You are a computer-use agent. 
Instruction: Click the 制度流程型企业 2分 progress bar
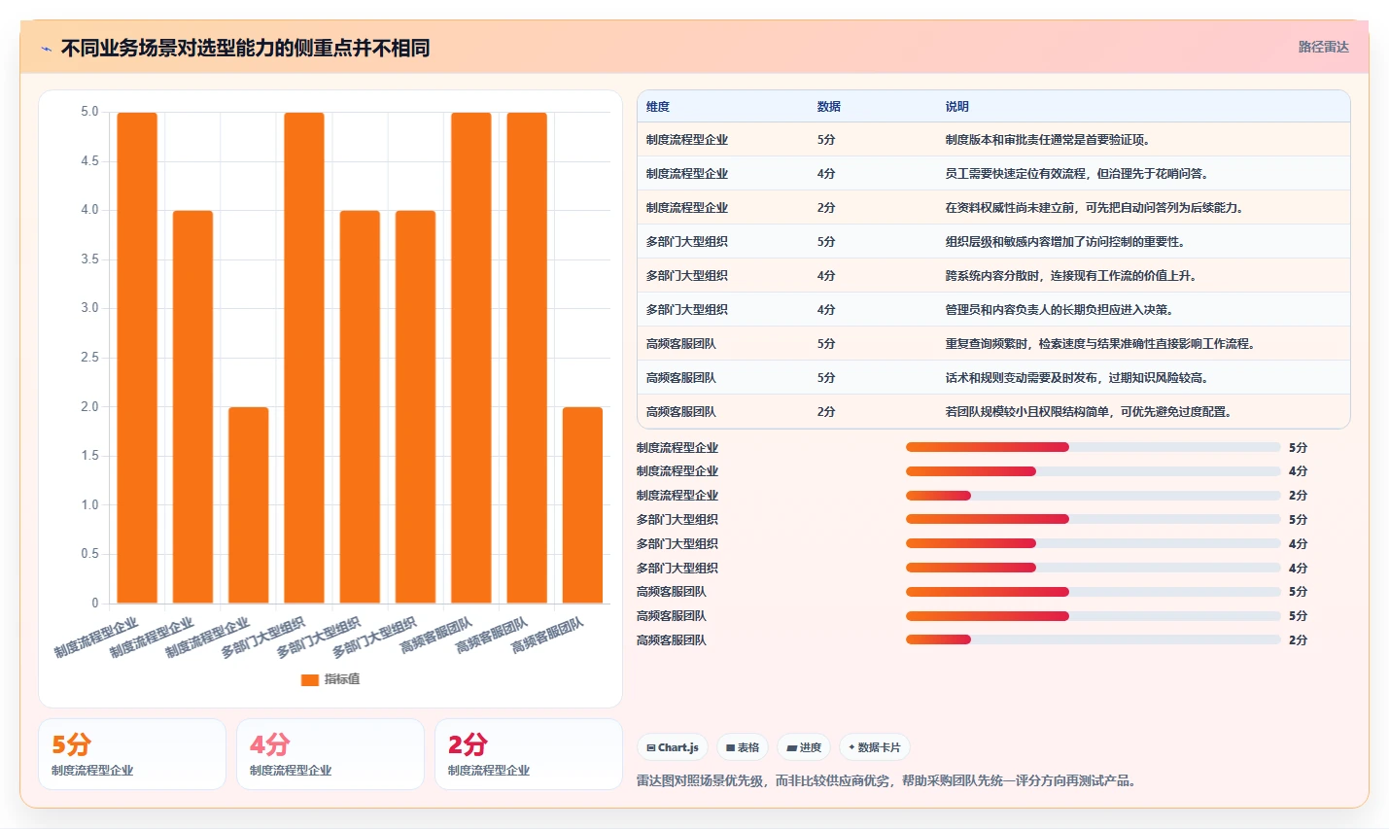(1093, 496)
